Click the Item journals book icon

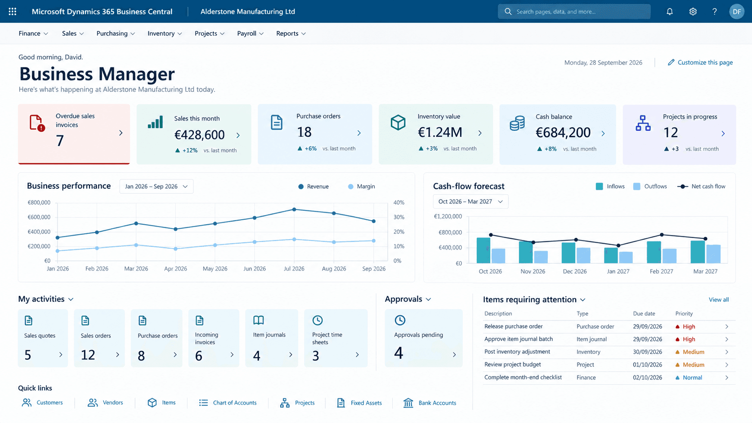pyautogui.click(x=259, y=320)
